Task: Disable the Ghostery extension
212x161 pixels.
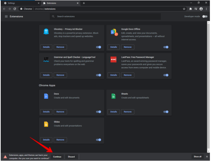Action: 99,47
